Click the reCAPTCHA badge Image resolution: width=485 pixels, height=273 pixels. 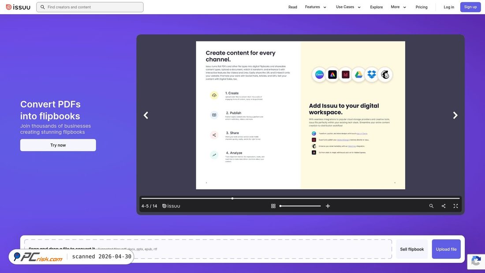point(476,262)
